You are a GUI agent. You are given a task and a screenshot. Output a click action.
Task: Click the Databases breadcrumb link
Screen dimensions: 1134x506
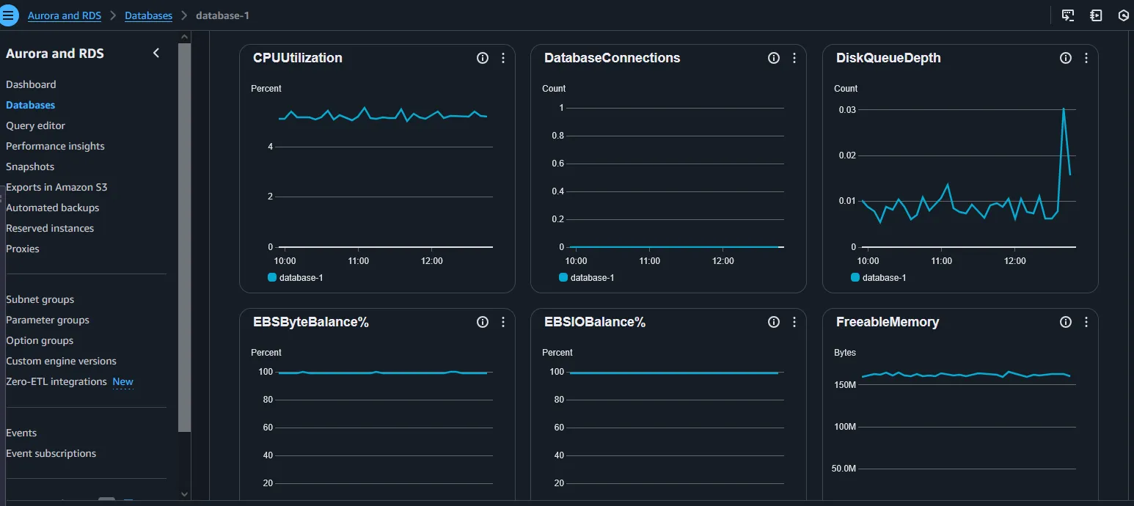point(148,15)
